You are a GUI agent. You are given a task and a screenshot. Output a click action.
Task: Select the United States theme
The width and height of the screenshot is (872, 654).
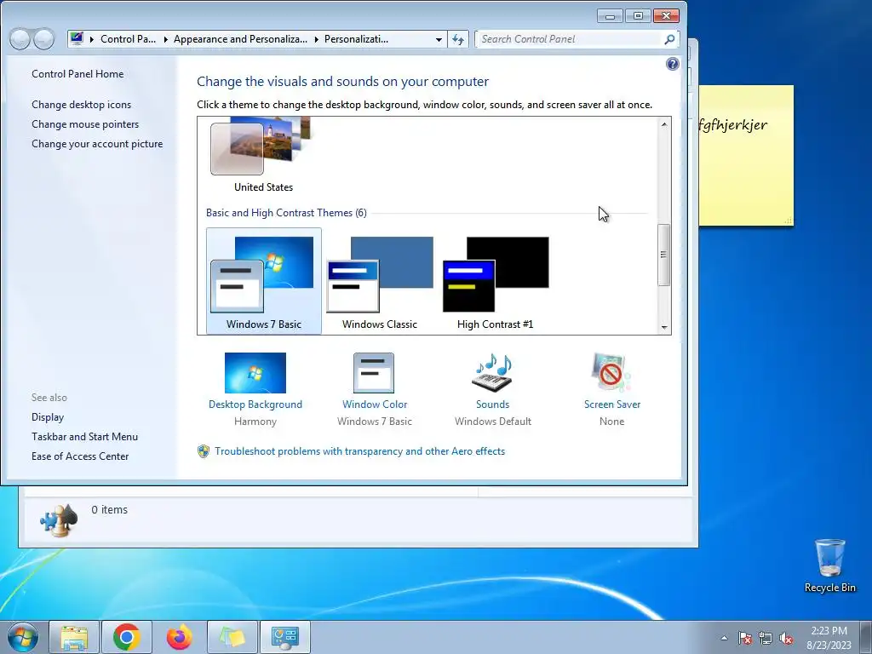coord(263,155)
